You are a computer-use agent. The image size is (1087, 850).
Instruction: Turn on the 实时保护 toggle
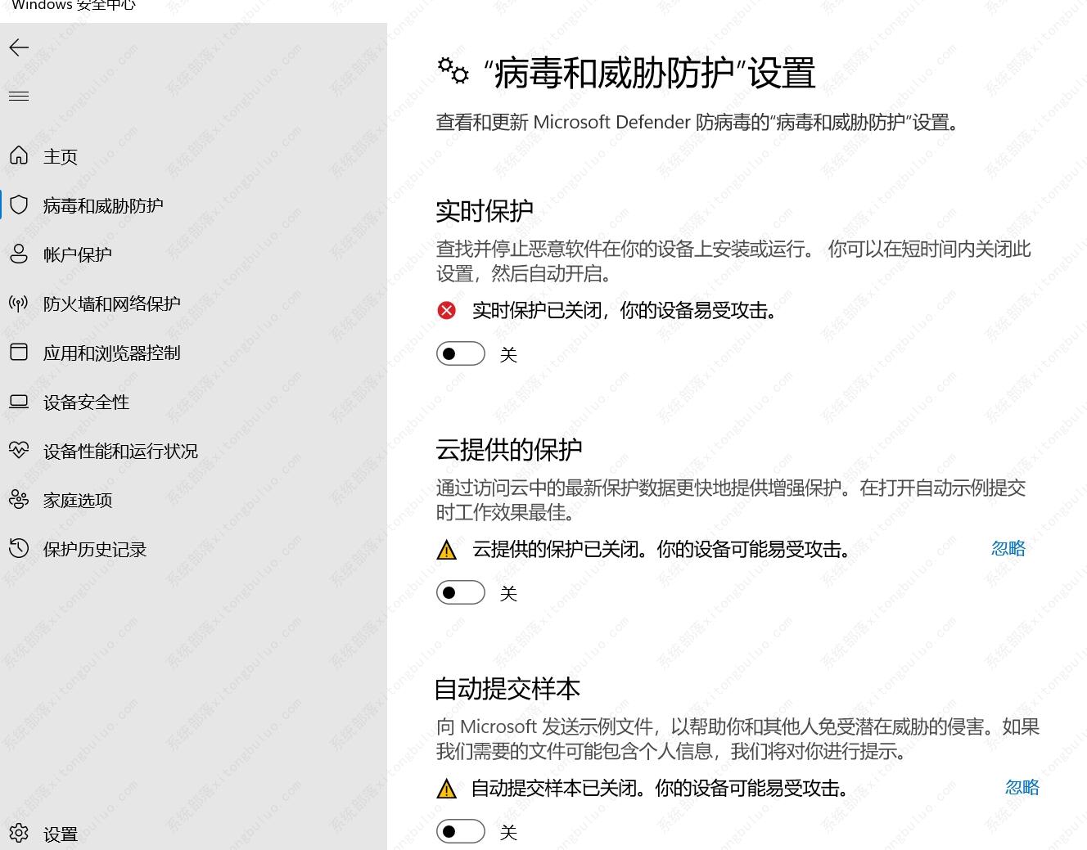(x=460, y=354)
